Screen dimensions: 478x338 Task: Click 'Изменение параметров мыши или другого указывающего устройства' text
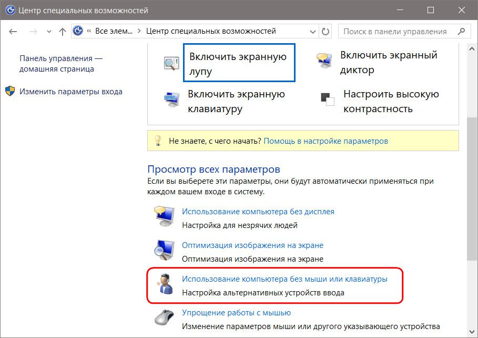click(x=311, y=326)
